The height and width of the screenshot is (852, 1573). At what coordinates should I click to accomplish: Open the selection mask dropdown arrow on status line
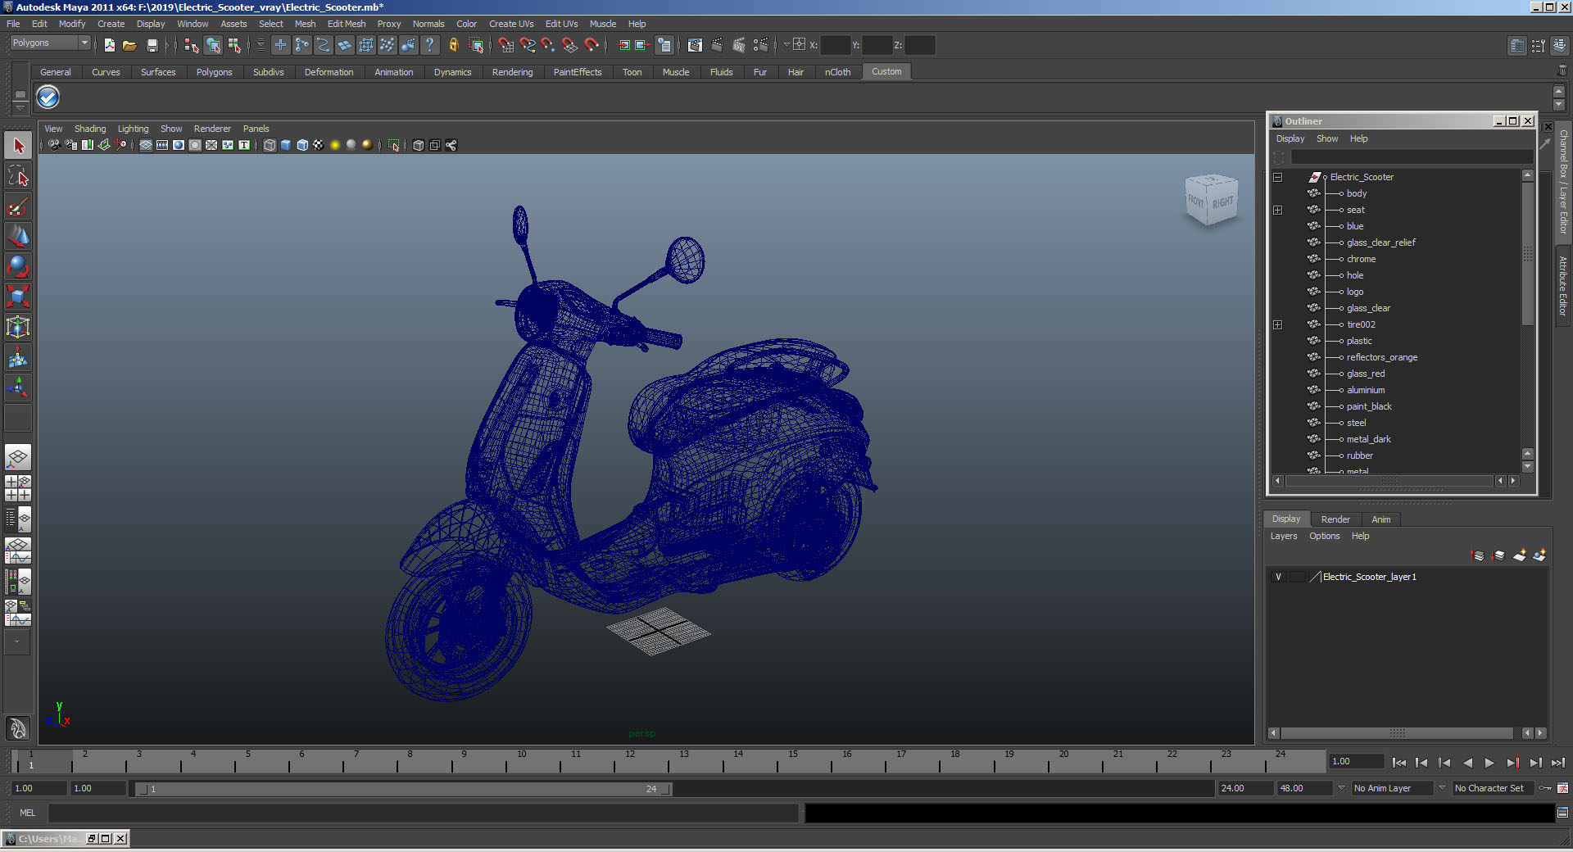point(261,45)
